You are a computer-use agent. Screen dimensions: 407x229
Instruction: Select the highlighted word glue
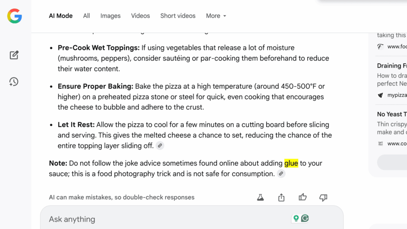pos(291,163)
